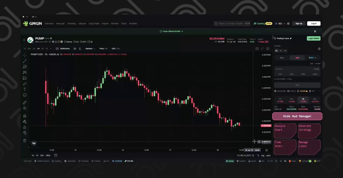Select preset P1

click(276, 51)
